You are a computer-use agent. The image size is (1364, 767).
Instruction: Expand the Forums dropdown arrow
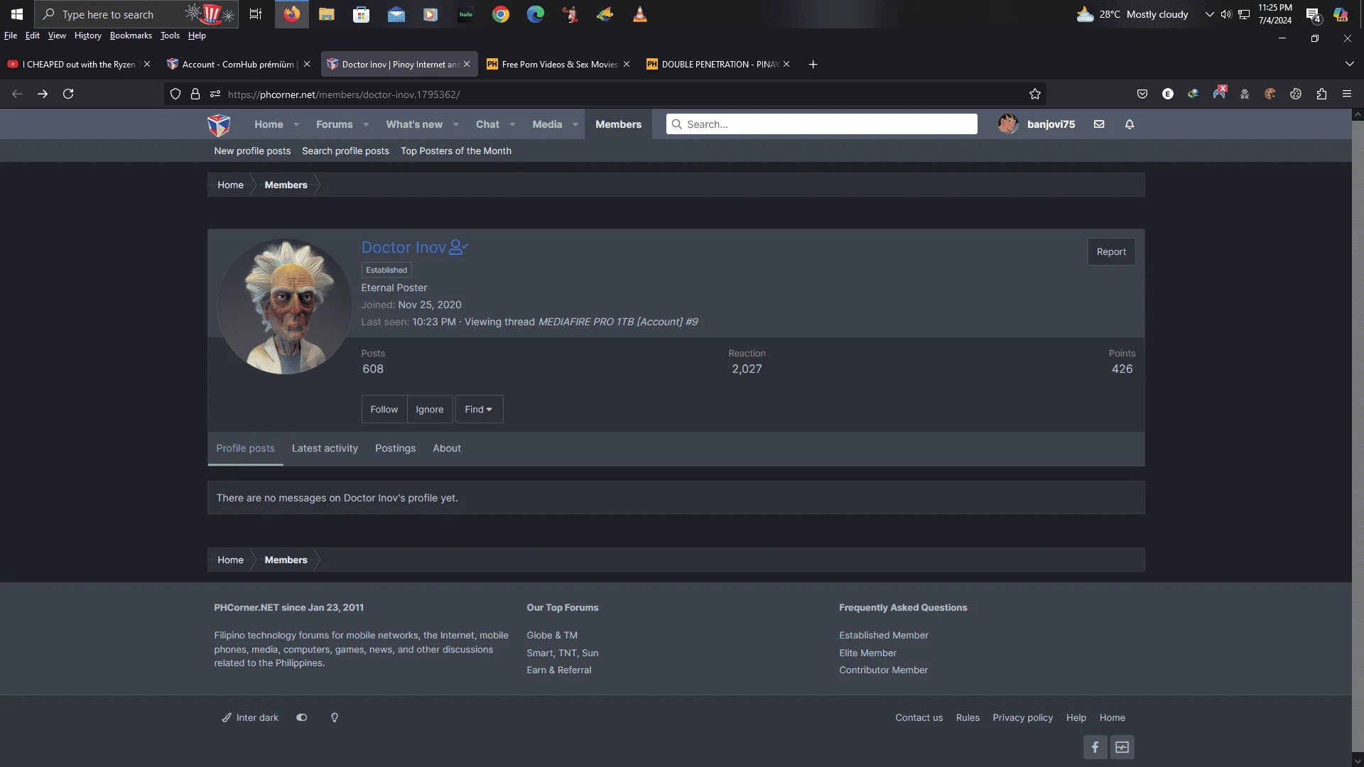366,125
